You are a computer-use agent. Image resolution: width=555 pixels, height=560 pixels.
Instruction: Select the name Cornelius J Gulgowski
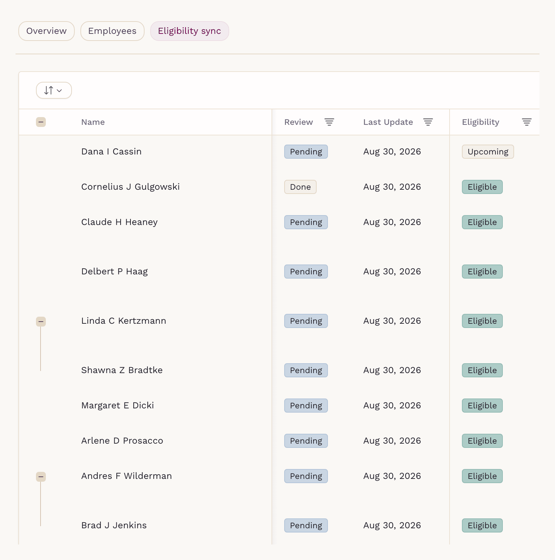(130, 187)
